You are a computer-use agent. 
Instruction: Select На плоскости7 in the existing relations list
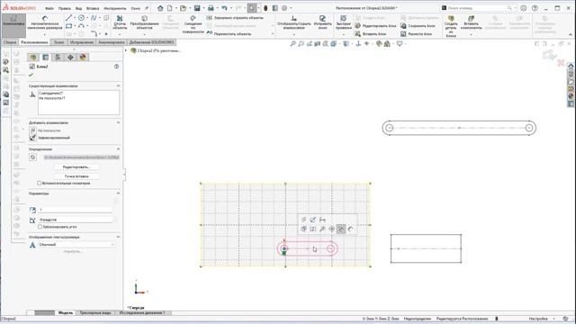(52, 98)
